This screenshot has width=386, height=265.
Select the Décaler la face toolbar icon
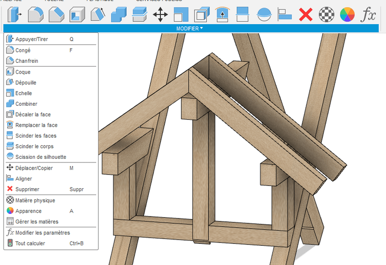point(202,15)
